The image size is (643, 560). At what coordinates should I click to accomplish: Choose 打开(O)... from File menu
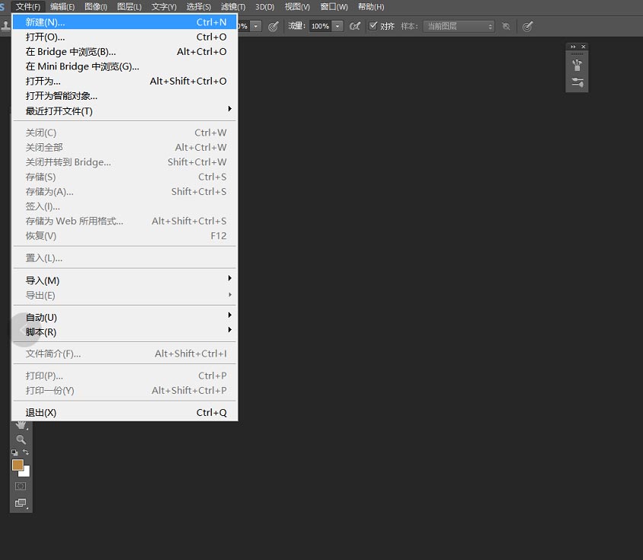125,37
